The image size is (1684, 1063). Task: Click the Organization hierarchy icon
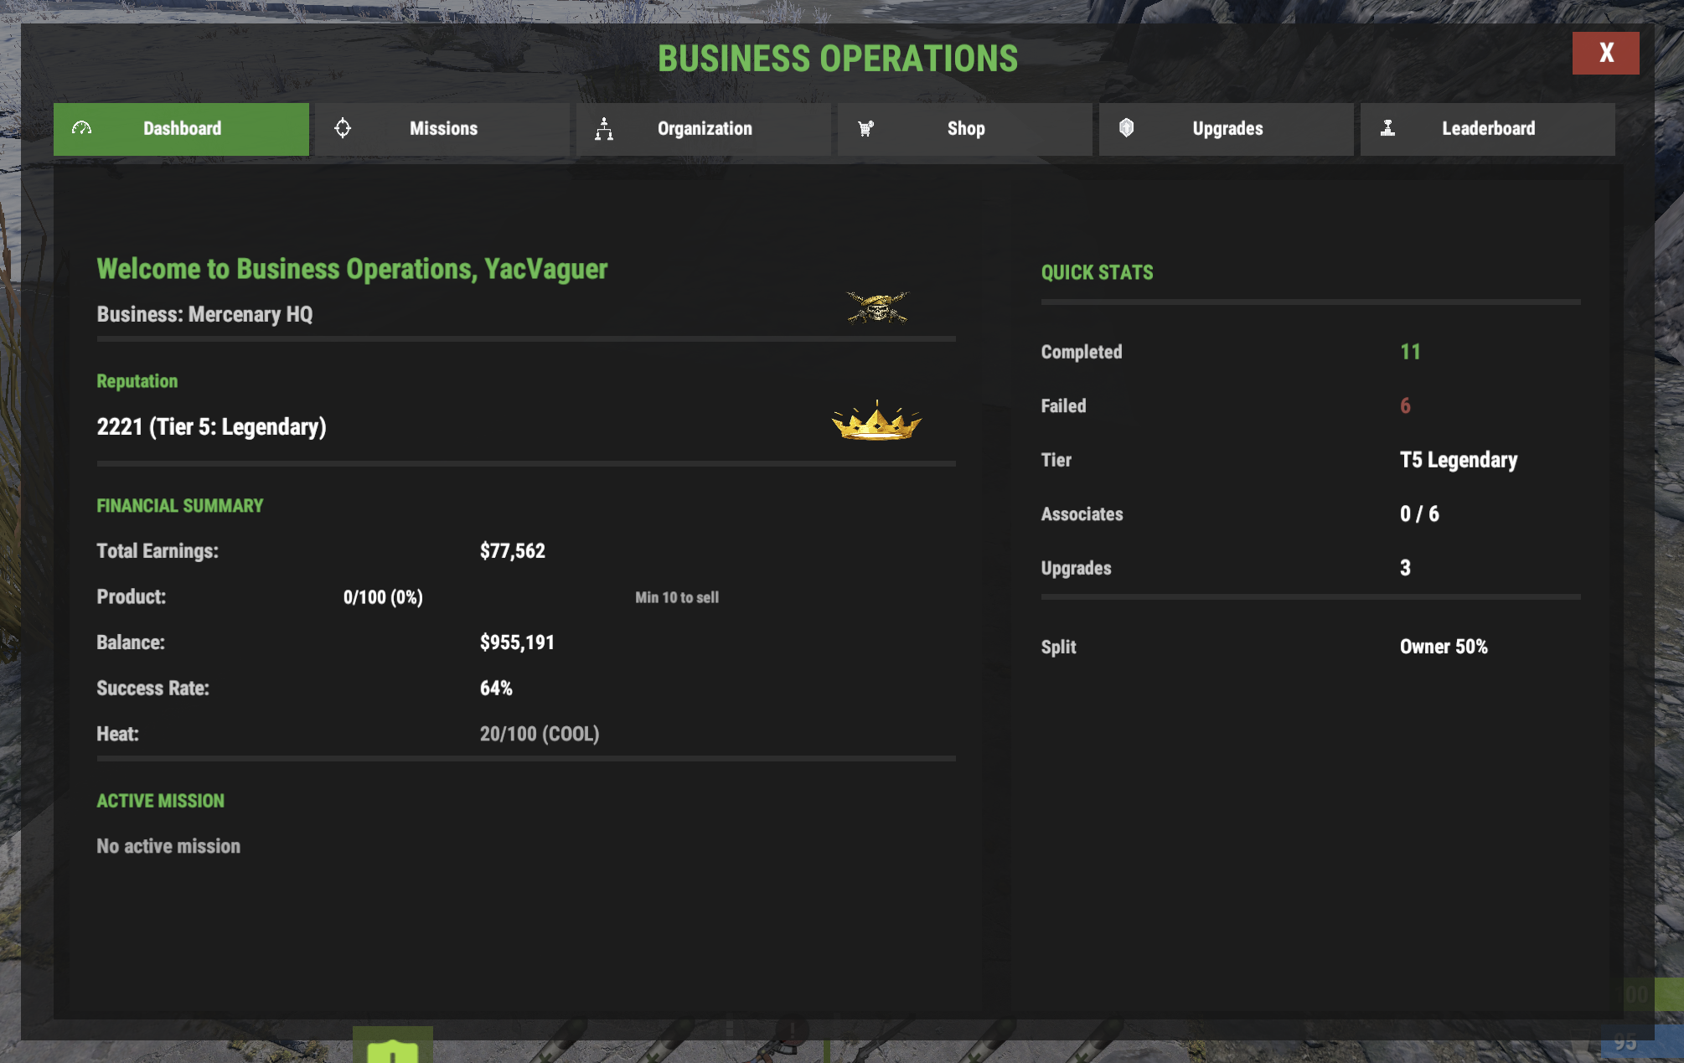603,128
